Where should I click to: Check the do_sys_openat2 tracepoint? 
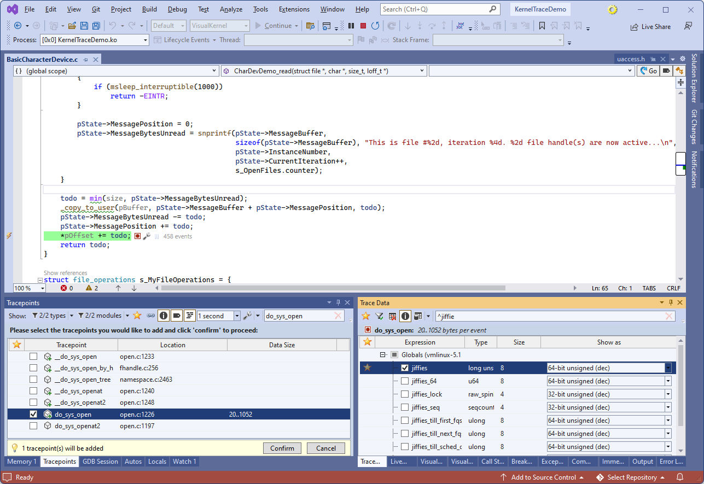(33, 426)
